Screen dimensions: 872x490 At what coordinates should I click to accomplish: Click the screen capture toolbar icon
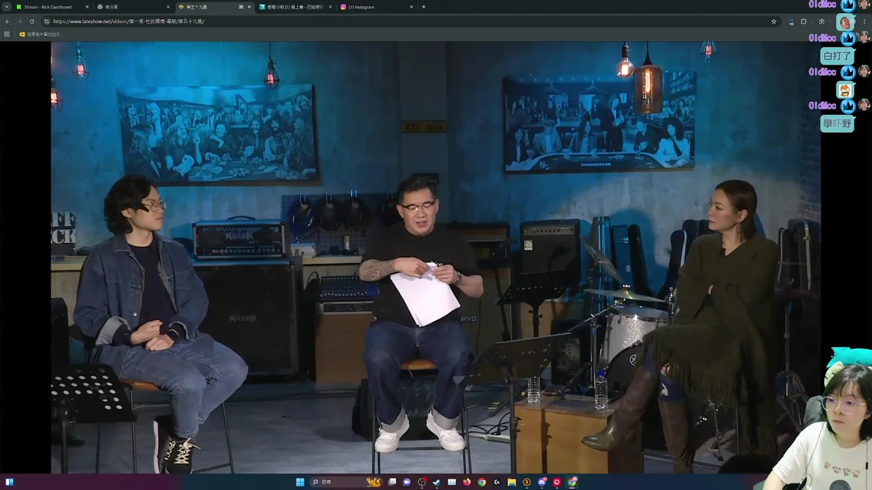tap(822, 22)
